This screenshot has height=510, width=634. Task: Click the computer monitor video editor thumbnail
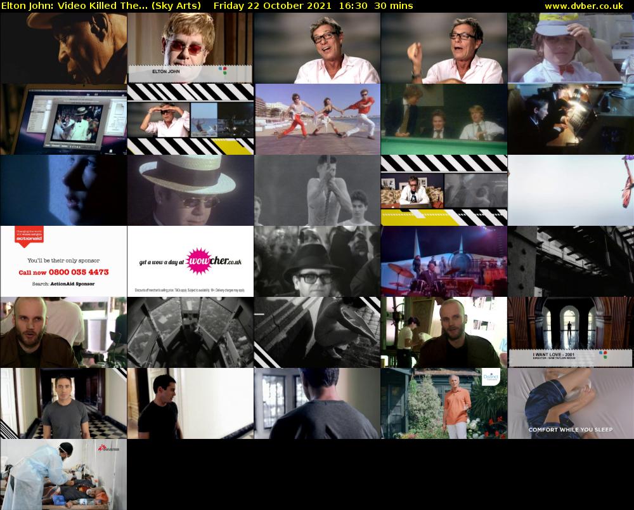[63, 119]
